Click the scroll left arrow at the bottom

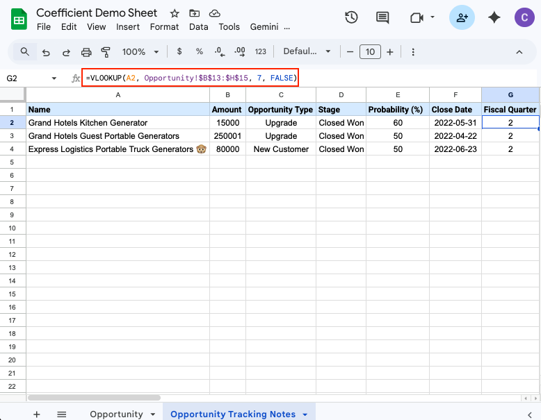pos(526,398)
